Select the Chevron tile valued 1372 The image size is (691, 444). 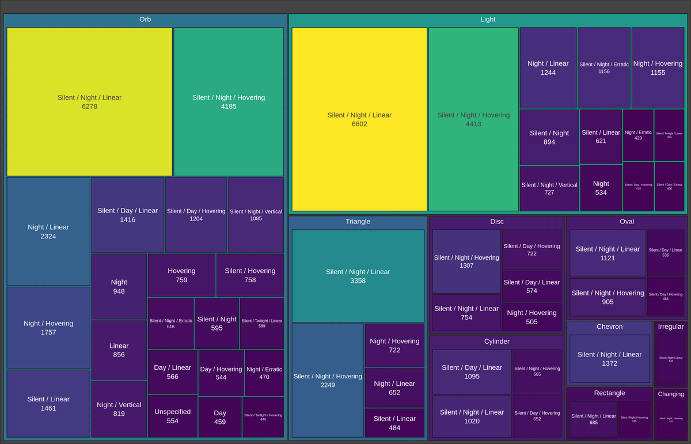pyautogui.click(x=609, y=359)
